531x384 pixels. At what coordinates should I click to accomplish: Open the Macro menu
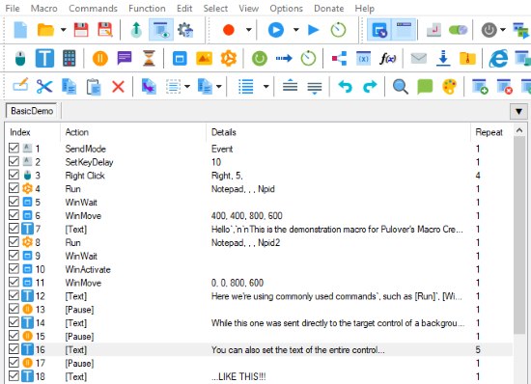(x=44, y=8)
